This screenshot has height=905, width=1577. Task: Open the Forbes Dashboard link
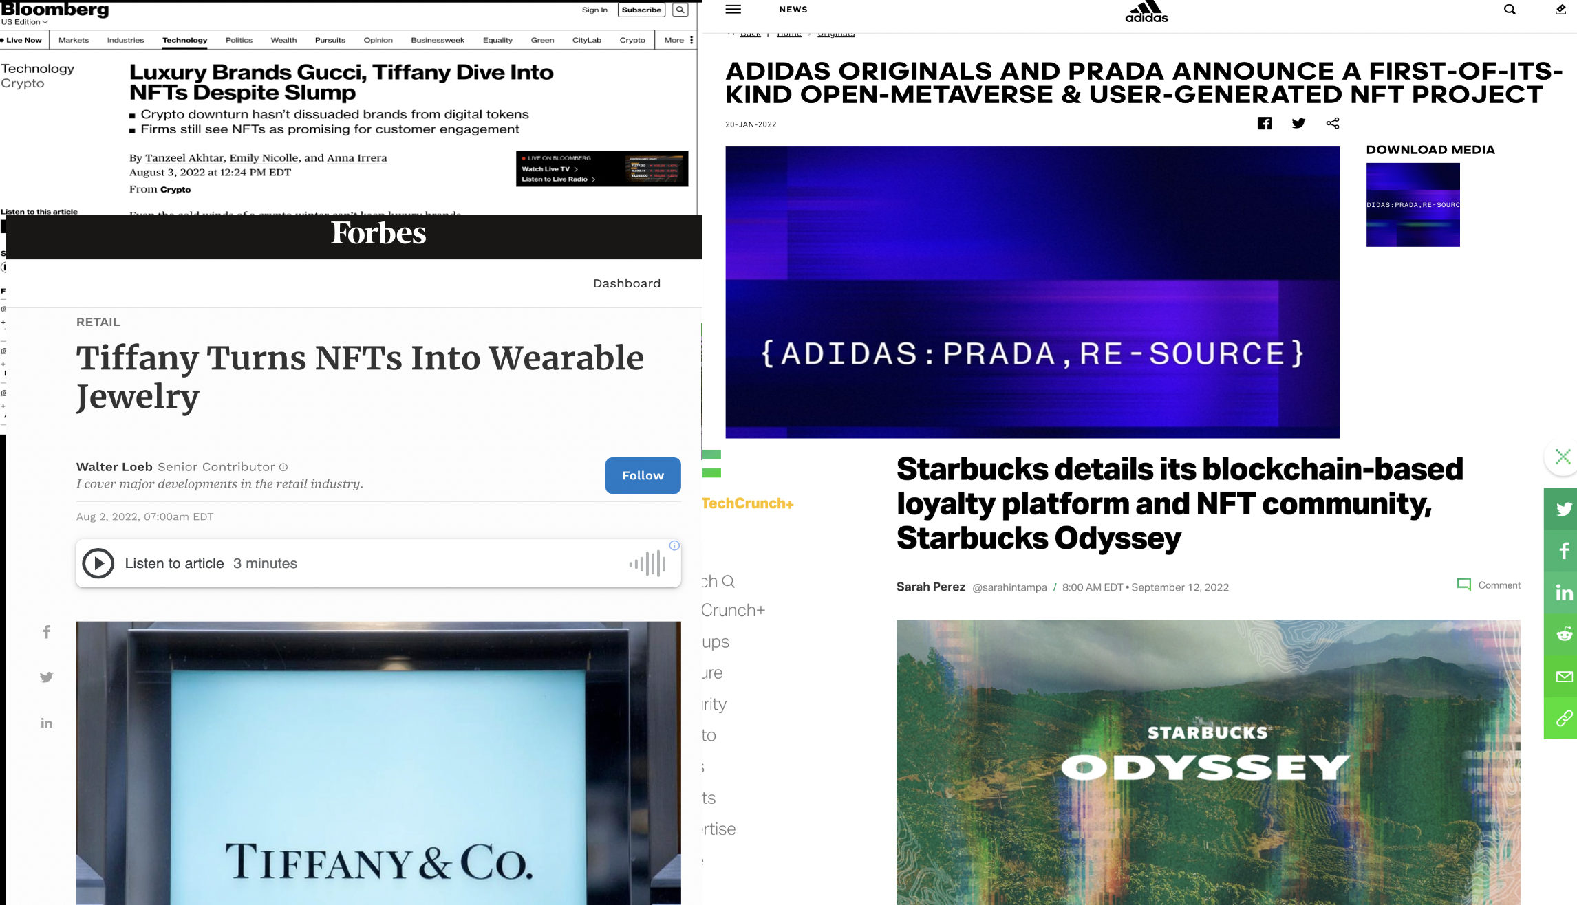tap(627, 283)
